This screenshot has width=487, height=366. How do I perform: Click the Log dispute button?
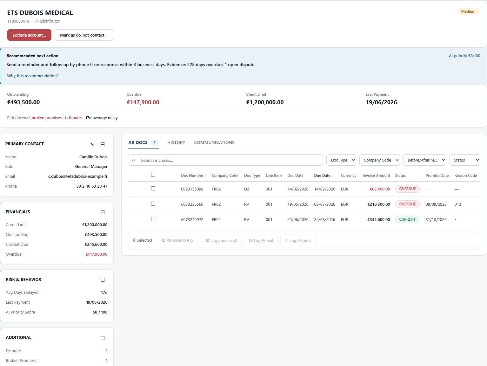click(298, 240)
